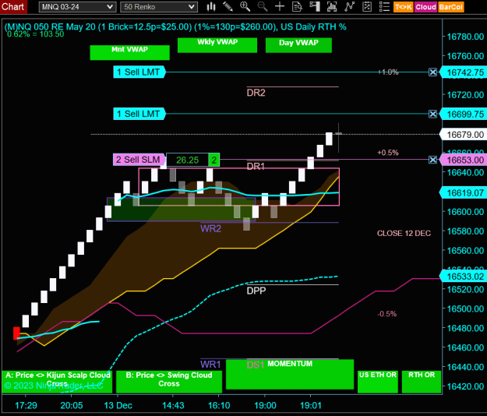The width and height of the screenshot is (487, 416).
Task: Click the 16619.07 price marker
Action: (x=464, y=193)
